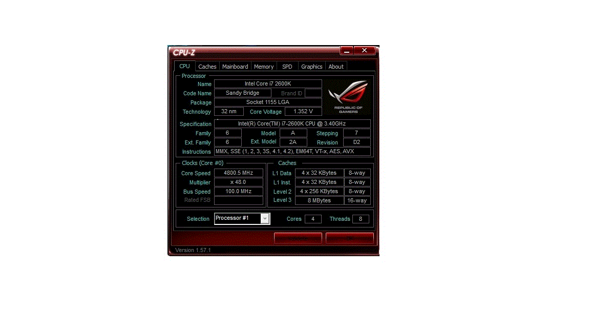Open the Memory tab
Image resolution: width=590 pixels, height=332 pixels.
264,67
